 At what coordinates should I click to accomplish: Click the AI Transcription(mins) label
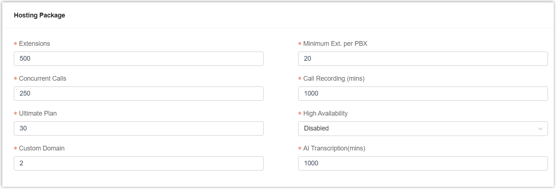(x=334, y=148)
